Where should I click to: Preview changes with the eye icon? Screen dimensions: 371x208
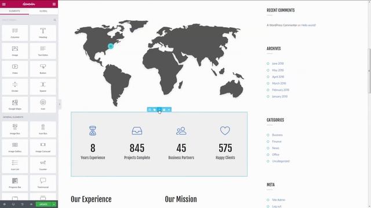[31, 204]
